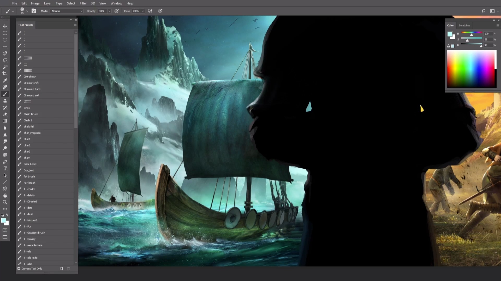Select the Gradient tool
Viewport: 501px width, 281px height.
click(x=5, y=121)
